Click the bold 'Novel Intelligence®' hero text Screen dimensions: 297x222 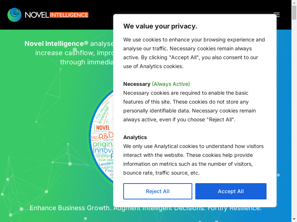coord(56,44)
